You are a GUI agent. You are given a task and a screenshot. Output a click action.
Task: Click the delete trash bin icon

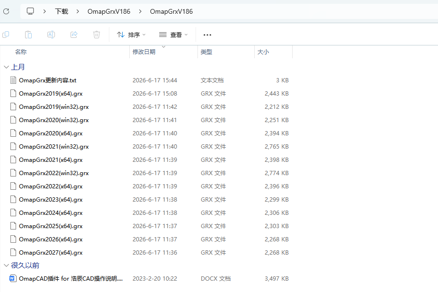[x=97, y=35]
